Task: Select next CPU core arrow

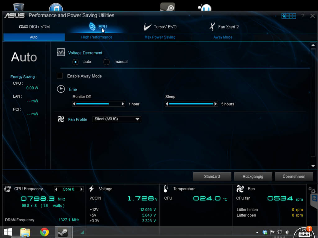Action: (x=81, y=189)
